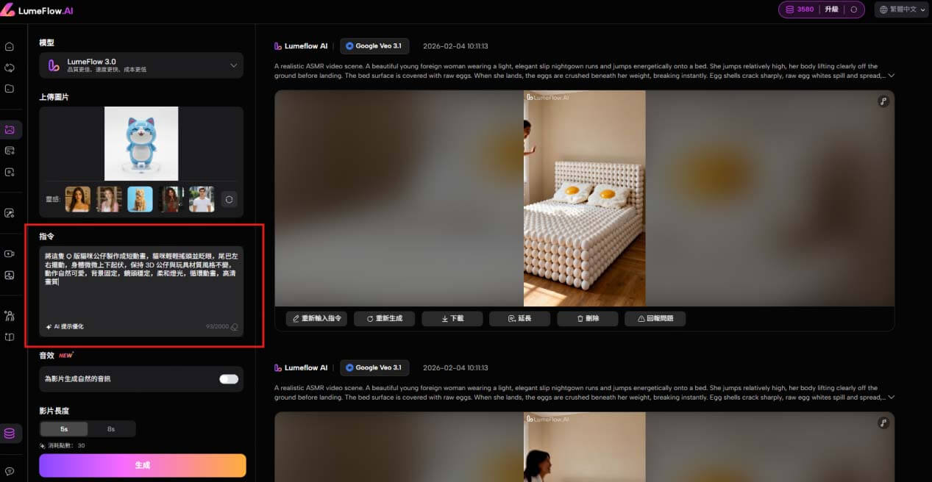Expand the first video's prompt description
The width and height of the screenshot is (932, 482).
[892, 76]
